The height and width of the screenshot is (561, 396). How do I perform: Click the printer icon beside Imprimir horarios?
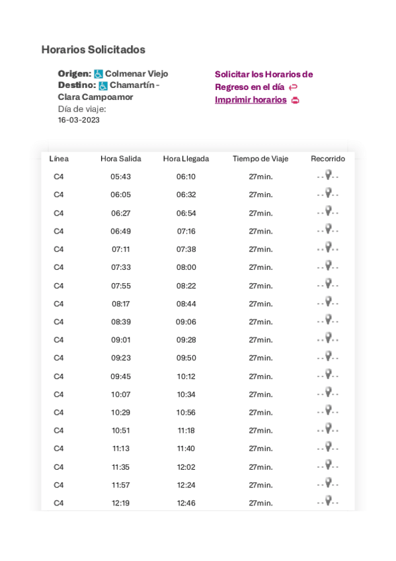tap(294, 99)
